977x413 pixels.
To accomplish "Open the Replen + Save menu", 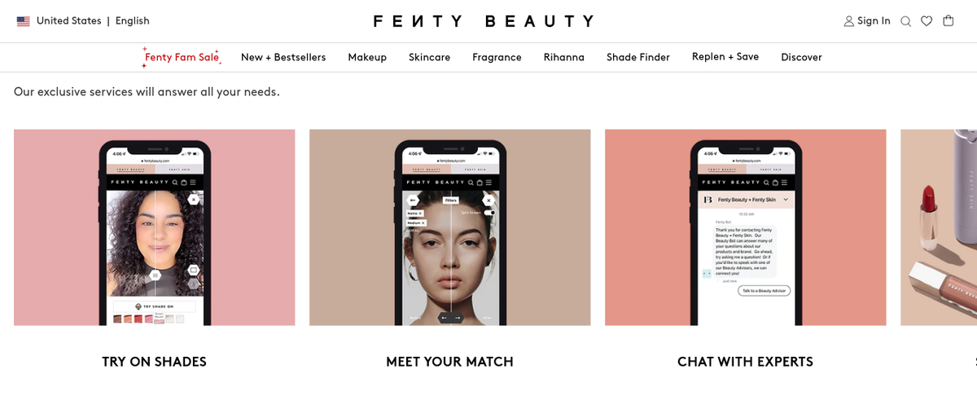I will pyautogui.click(x=725, y=56).
